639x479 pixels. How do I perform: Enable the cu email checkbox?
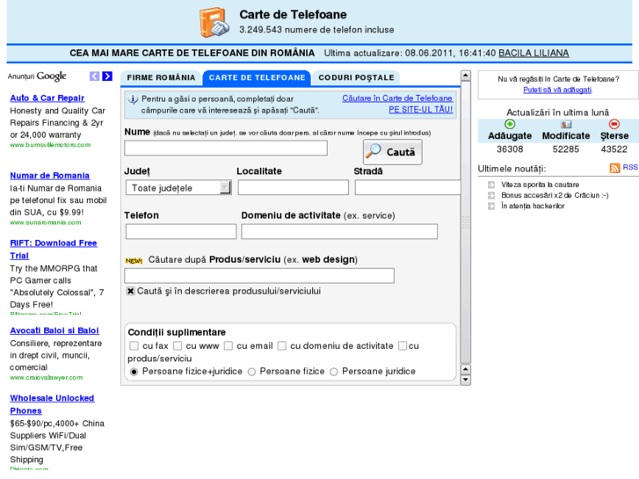(229, 345)
